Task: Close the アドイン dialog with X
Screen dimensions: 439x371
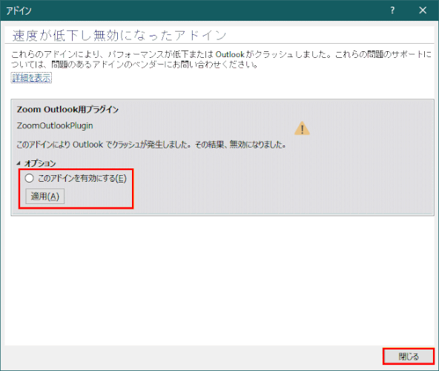Action: click(423, 10)
